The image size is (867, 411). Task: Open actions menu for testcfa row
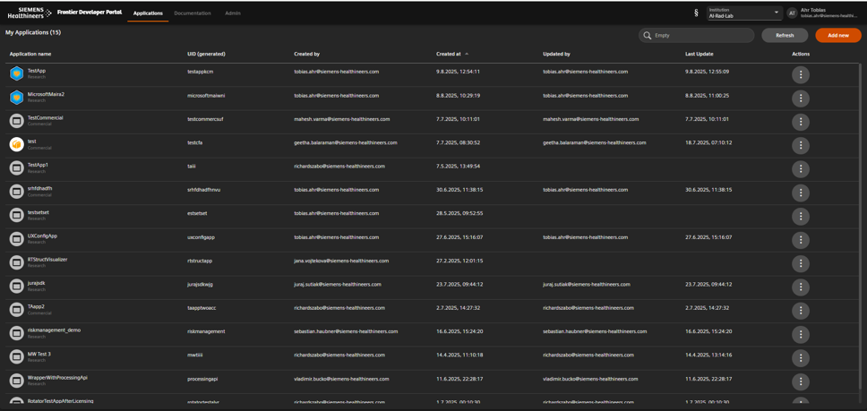(x=800, y=145)
